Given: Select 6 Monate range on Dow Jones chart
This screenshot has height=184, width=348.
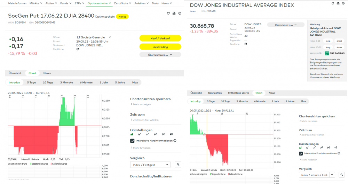Looking at the screenshot, I should point(260,102).
